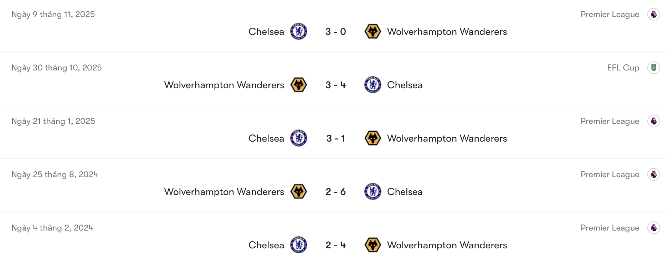668x264 pixels.
Task: Click Wolverhampton Wanderers name in the EFL Cup row
Action: coord(223,85)
